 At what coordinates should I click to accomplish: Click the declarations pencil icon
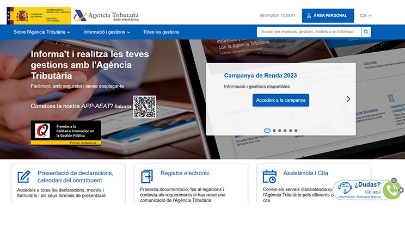point(23,176)
